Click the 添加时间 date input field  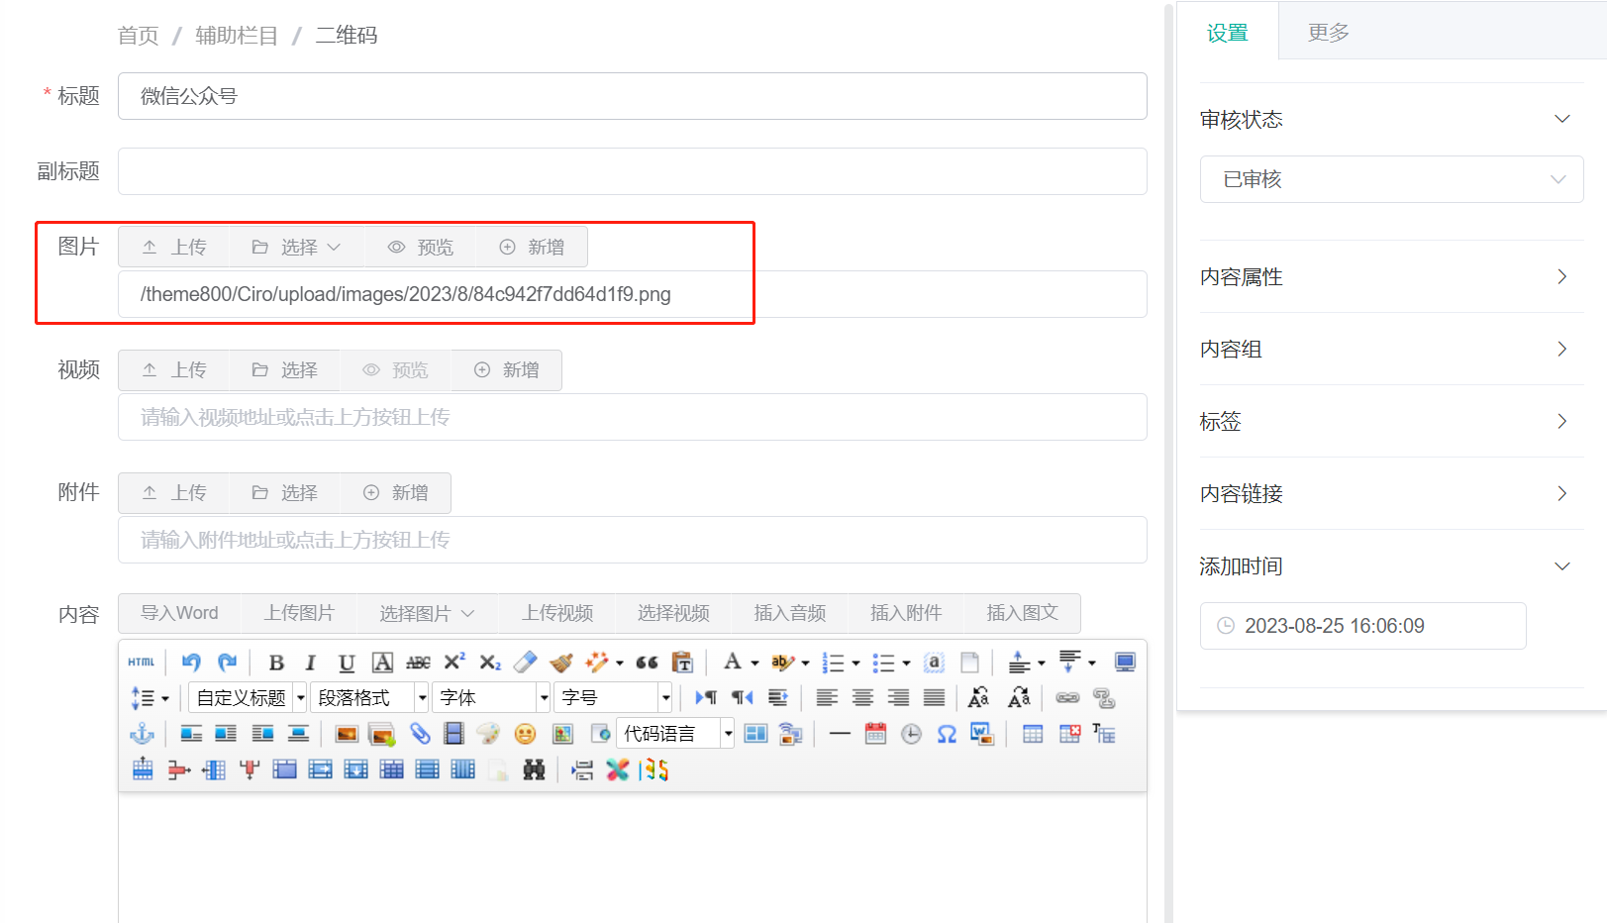click(x=1362, y=625)
